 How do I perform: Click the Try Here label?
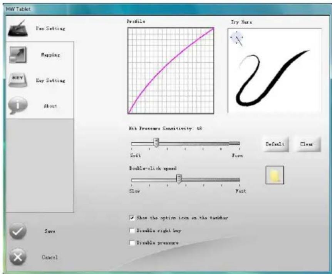241,22
